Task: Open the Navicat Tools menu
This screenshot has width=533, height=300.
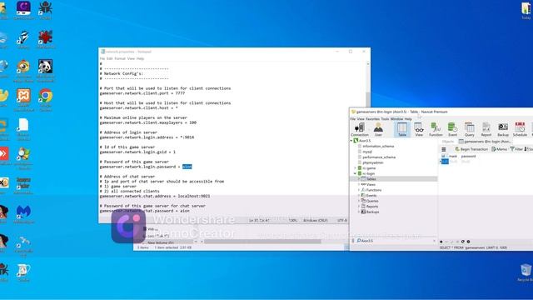Action: 385,119
